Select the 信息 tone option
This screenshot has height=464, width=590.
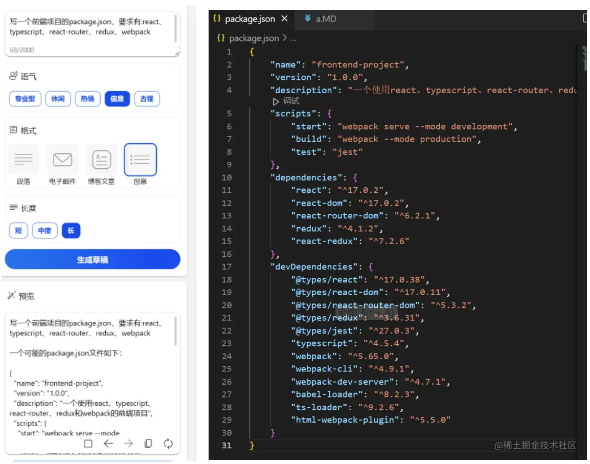pos(117,99)
